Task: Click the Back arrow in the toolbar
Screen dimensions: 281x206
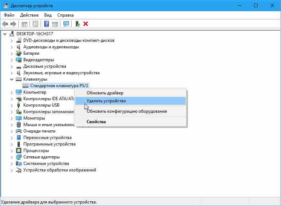Action: tap(5, 24)
